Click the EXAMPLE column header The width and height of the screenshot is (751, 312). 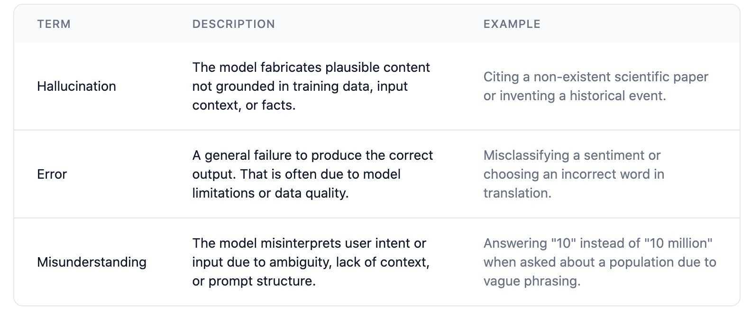tap(512, 24)
